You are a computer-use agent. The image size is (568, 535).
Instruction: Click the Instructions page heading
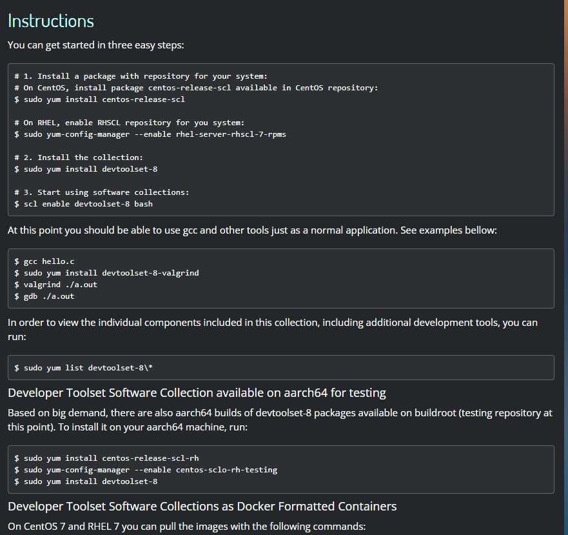click(x=50, y=21)
